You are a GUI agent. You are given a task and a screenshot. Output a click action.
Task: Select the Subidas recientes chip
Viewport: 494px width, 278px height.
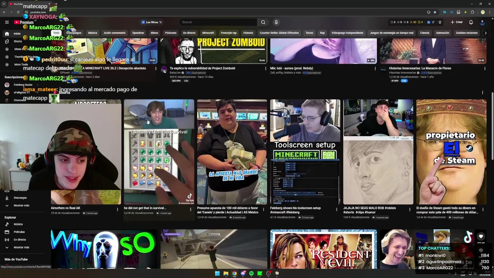(467, 33)
